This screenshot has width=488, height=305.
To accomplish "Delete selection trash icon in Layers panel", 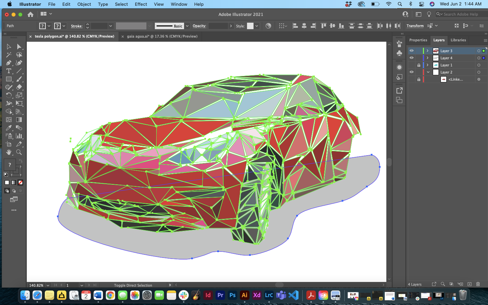I will point(478,284).
